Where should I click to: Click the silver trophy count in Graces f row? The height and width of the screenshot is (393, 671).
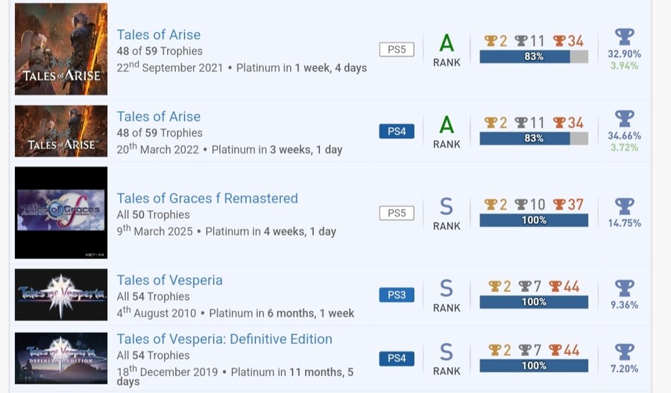pos(533,205)
